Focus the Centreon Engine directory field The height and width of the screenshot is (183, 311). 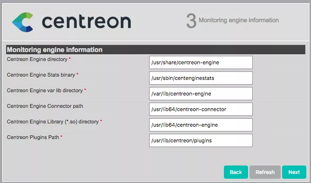coord(201,62)
